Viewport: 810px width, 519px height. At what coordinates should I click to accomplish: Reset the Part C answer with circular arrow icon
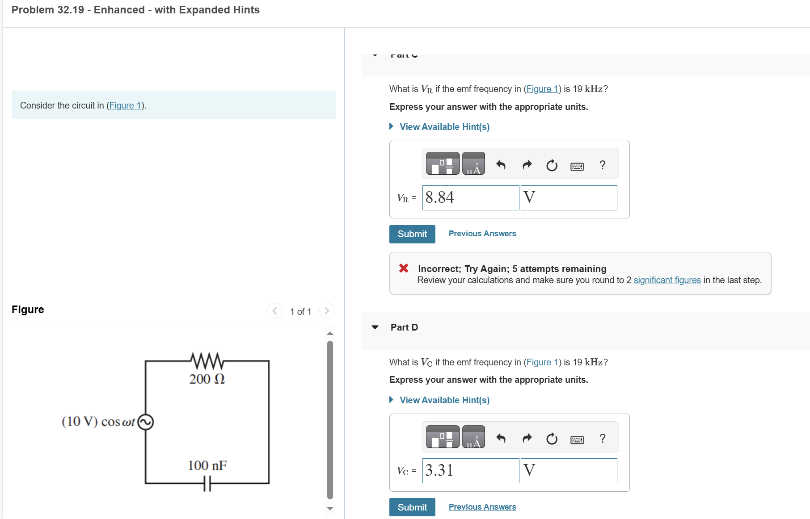coord(552,165)
